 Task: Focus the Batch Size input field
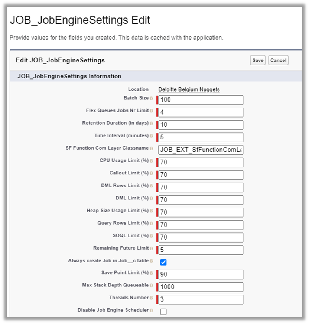coord(201,100)
